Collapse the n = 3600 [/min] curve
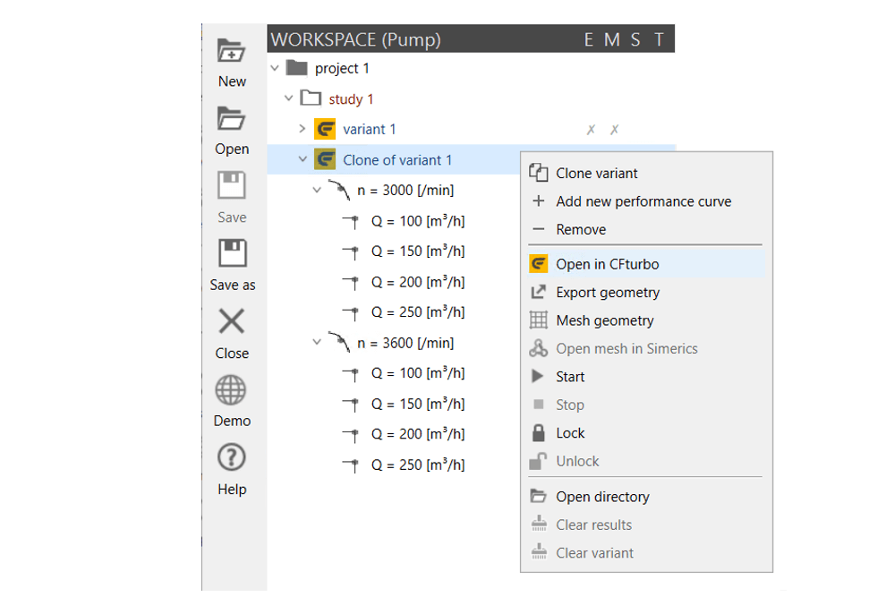This screenshot has width=886, height=614. 317,342
